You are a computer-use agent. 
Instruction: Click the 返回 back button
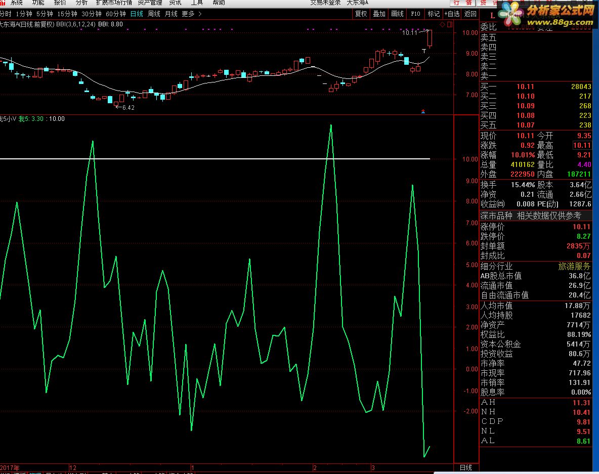pos(470,14)
